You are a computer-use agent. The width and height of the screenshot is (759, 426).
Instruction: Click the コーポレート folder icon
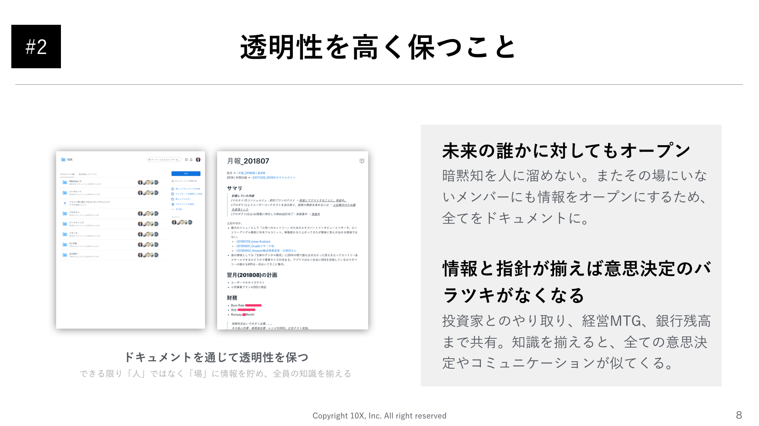[x=64, y=193]
